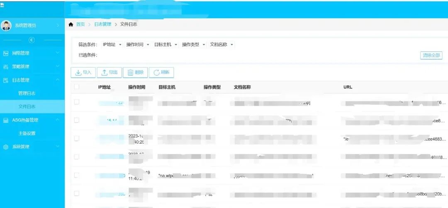Toggle the select-all checkbox in table header

[77, 87]
